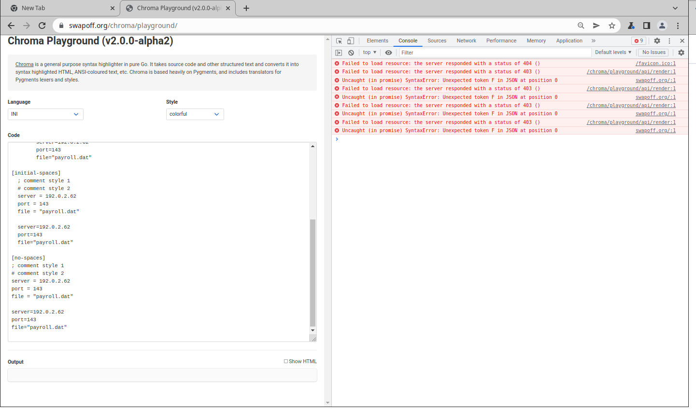
Task: Switch to the Network tab in DevTools
Action: [466, 41]
